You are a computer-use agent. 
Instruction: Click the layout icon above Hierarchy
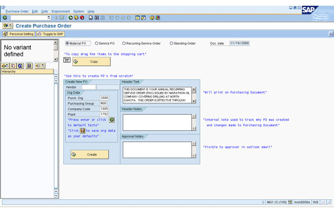pos(40,66)
